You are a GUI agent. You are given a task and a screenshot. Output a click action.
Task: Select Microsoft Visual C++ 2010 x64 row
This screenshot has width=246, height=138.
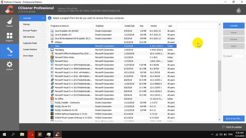tap(112, 72)
